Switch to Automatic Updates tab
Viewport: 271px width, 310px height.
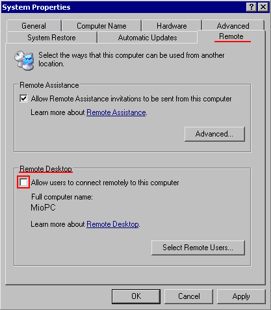[148, 38]
